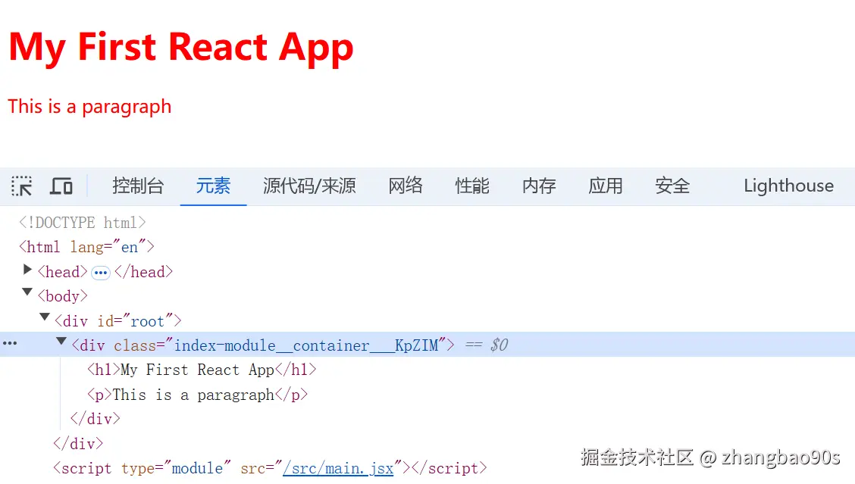
Task: Open the 源代码/来源 sources tab
Action: 309,186
